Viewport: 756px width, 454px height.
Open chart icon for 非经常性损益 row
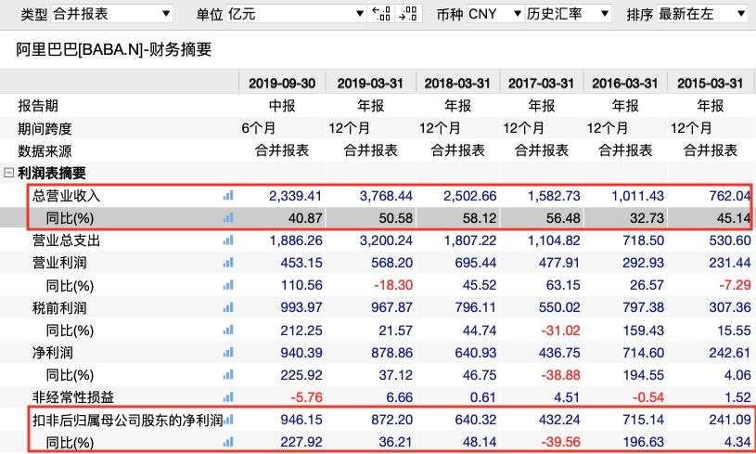tap(228, 397)
